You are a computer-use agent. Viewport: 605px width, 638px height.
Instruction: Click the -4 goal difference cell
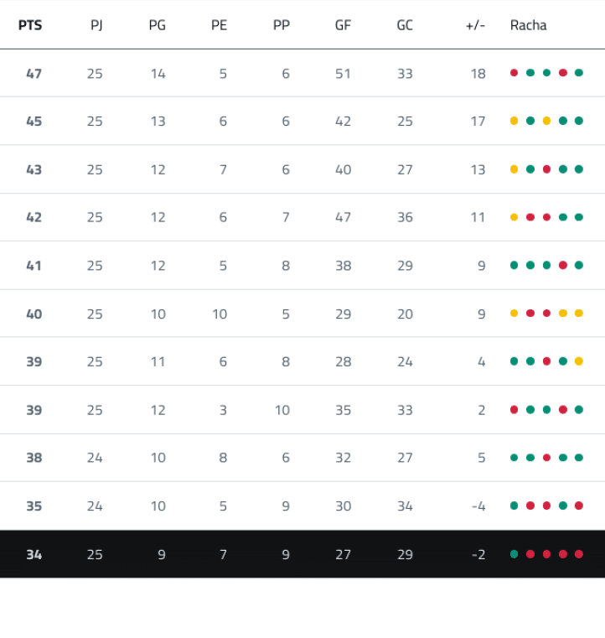click(x=478, y=506)
